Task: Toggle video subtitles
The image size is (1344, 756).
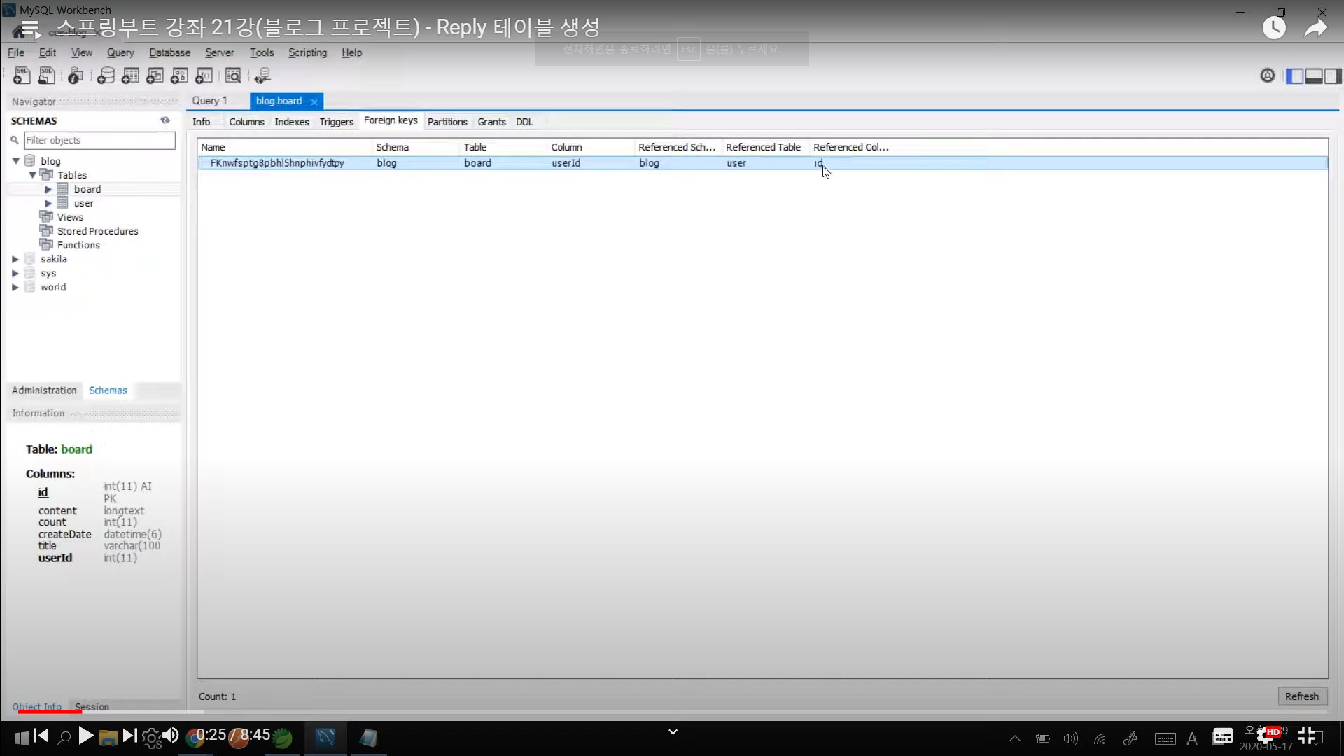Action: tap(1222, 736)
